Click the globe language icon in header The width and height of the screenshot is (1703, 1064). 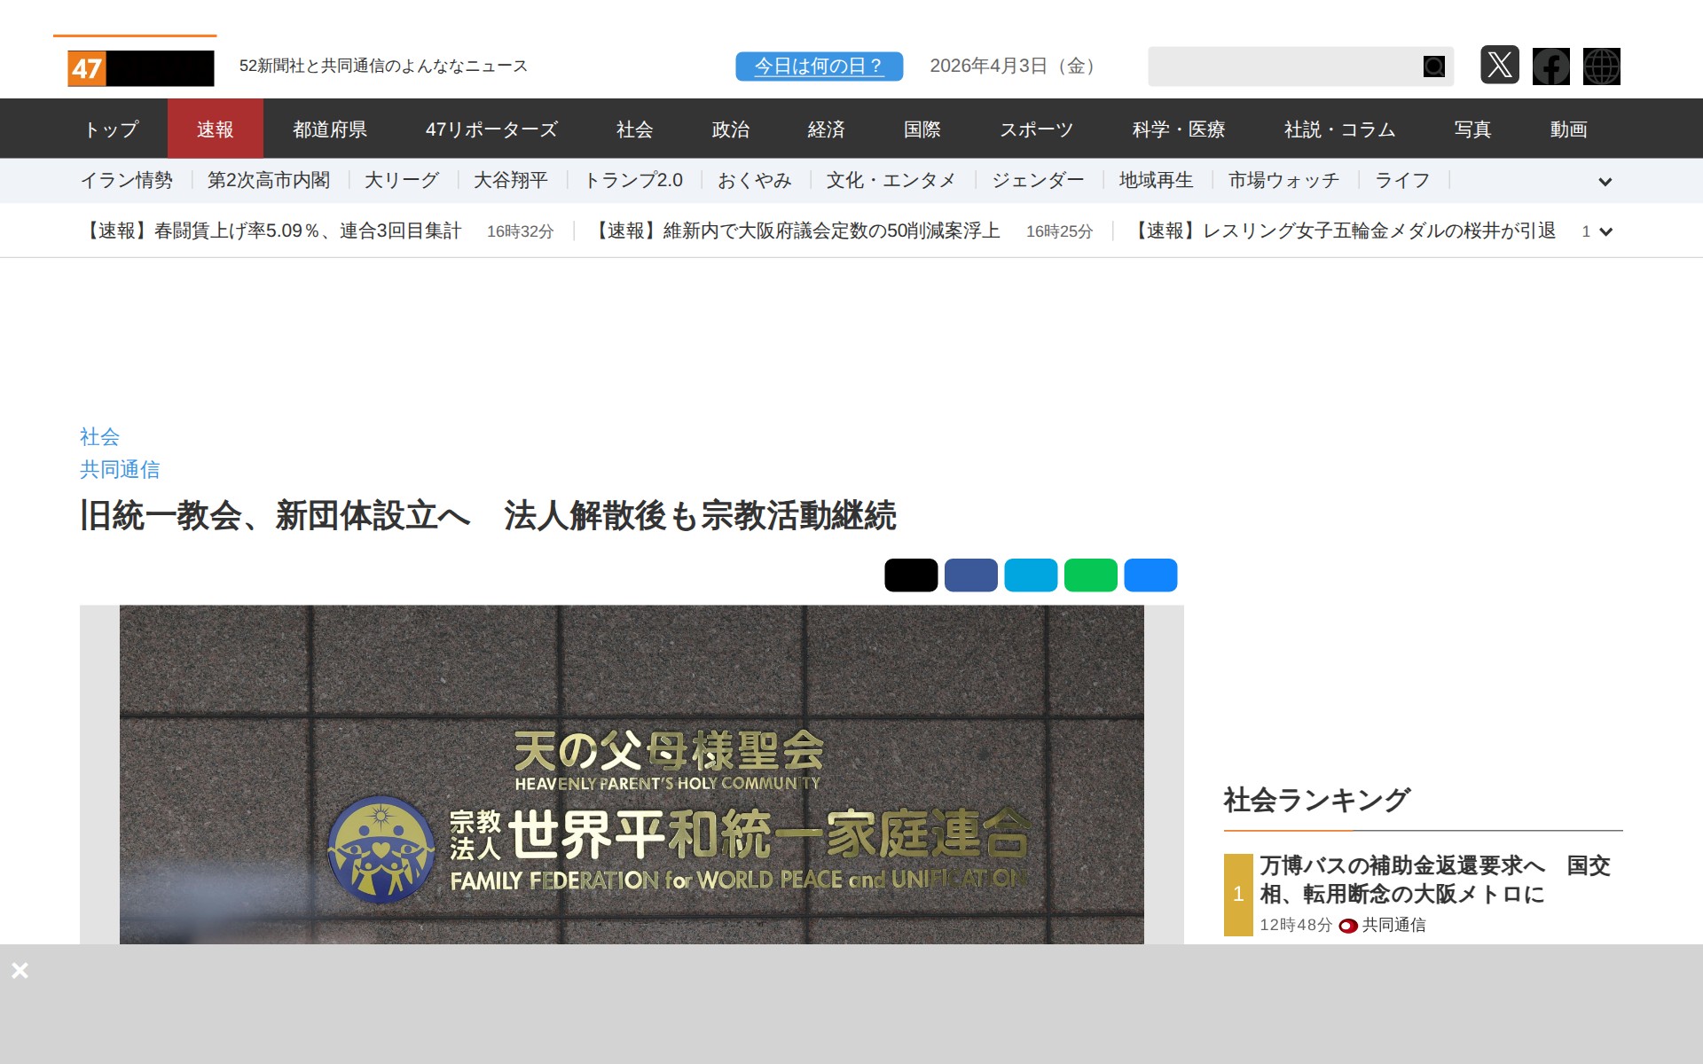tap(1601, 66)
